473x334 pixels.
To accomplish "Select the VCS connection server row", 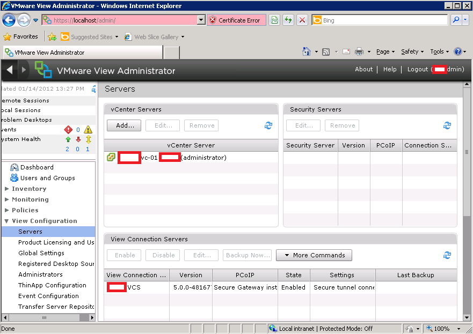I will (281, 287).
